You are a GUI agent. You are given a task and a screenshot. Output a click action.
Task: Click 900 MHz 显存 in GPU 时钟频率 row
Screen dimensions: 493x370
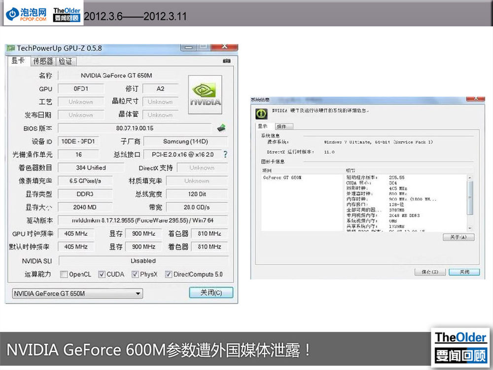click(x=143, y=233)
